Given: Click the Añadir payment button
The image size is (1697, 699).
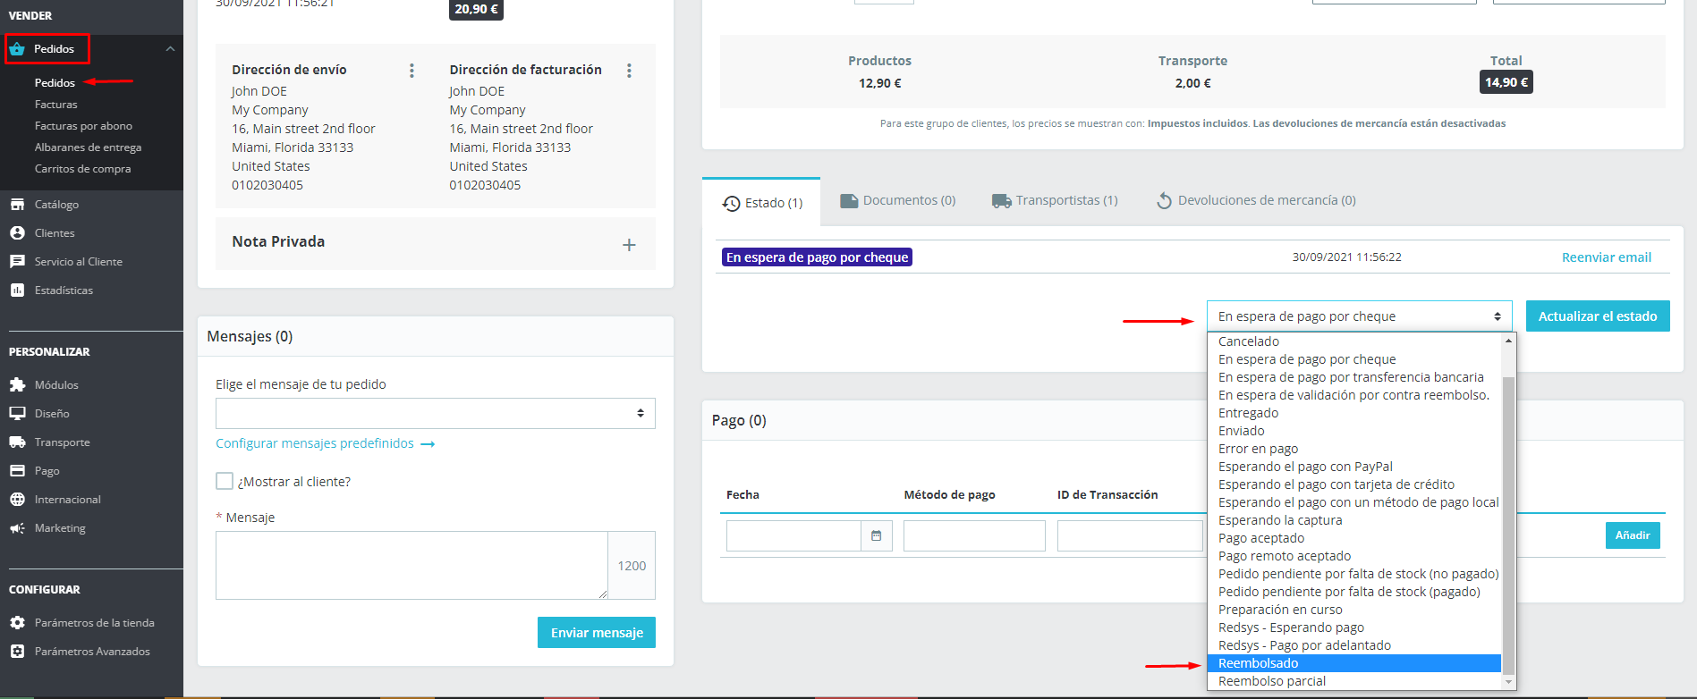Looking at the screenshot, I should [1633, 535].
